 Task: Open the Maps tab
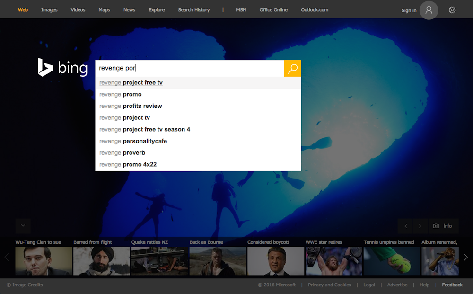(x=104, y=9)
